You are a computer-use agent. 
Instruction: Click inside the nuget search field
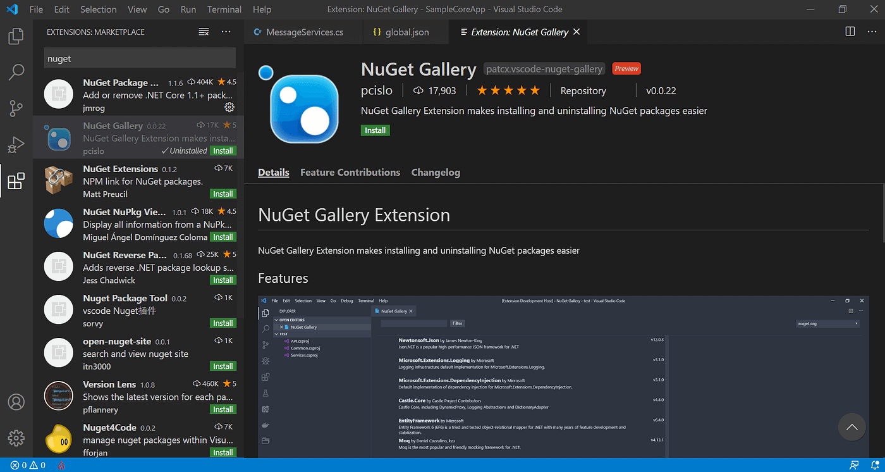coord(139,58)
